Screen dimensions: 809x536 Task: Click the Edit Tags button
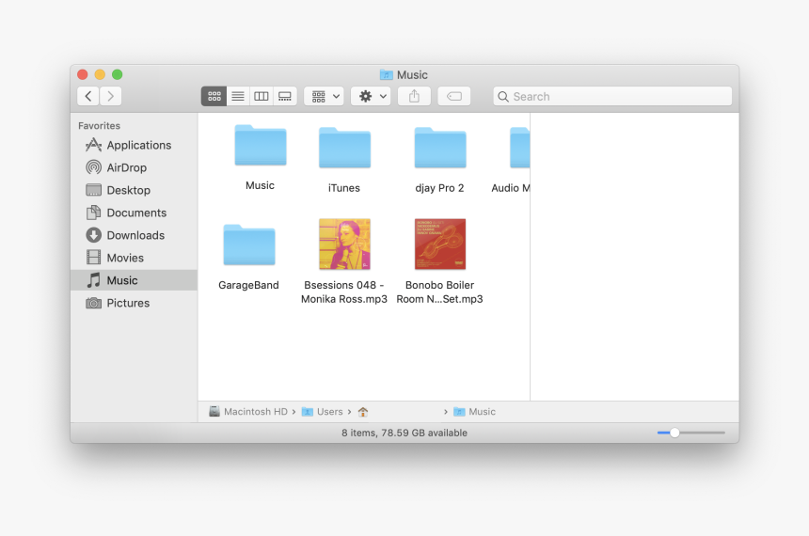pyautogui.click(x=454, y=96)
